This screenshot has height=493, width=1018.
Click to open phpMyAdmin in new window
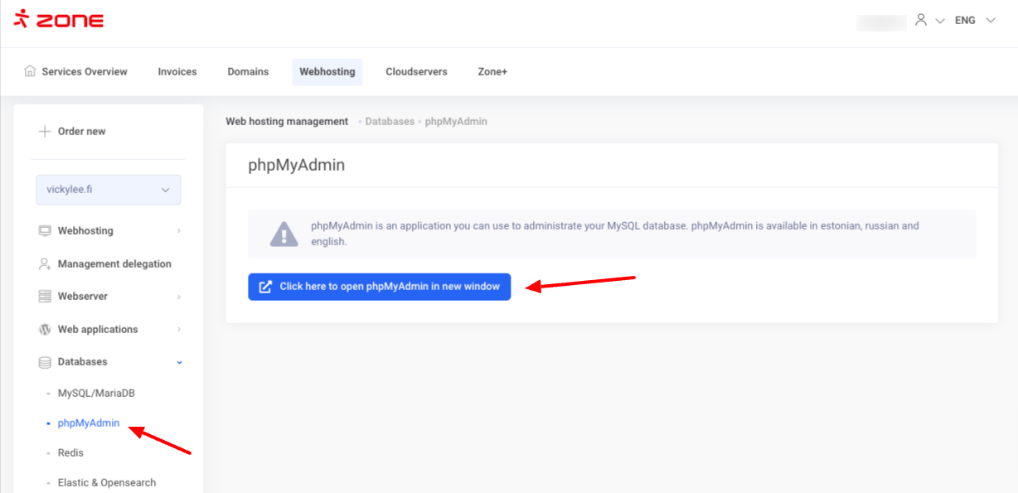379,287
